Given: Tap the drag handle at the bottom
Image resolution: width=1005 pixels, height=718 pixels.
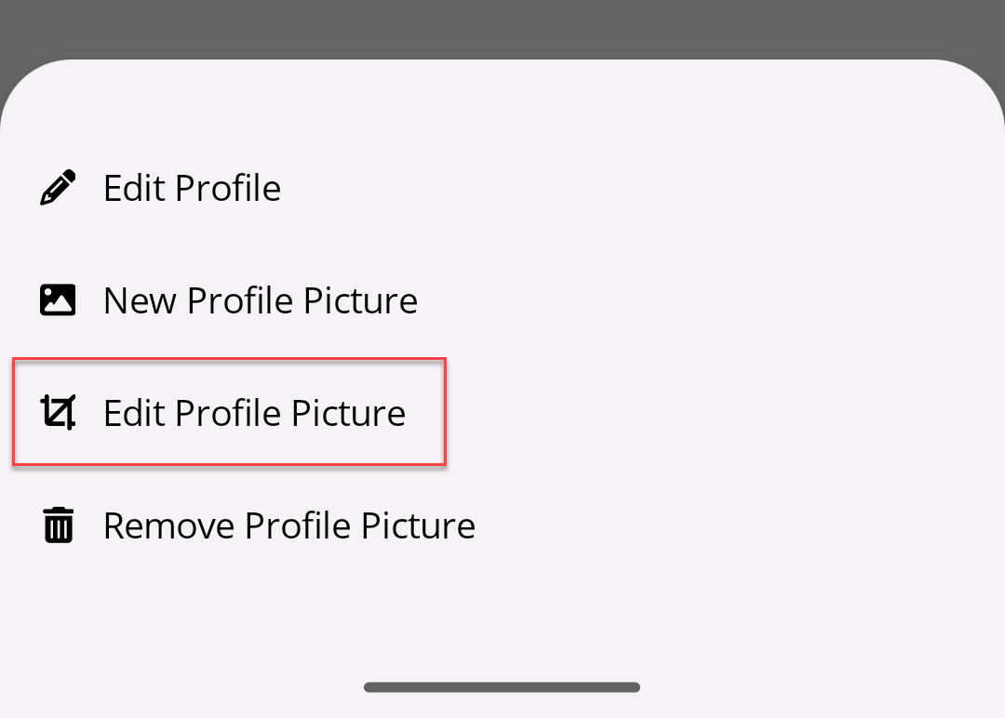Looking at the screenshot, I should [x=502, y=687].
